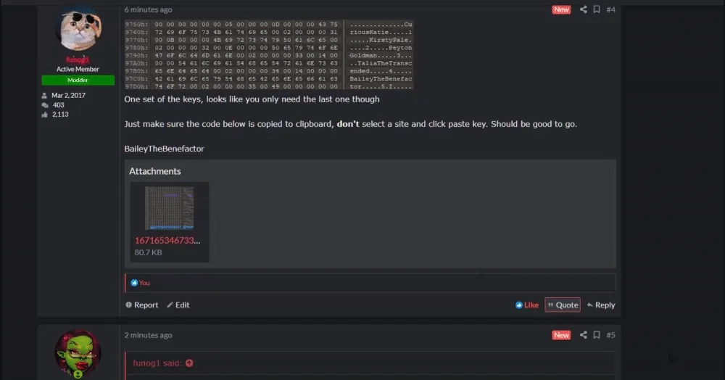Click the quote jump arrow beside funog1 said
Image resolution: width=725 pixels, height=380 pixels.
(189, 363)
